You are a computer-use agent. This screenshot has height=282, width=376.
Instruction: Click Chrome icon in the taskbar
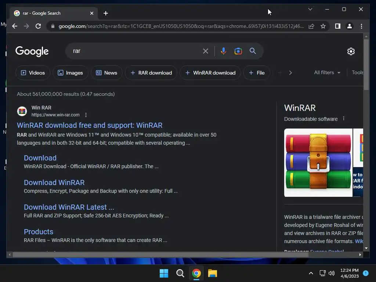196,273
